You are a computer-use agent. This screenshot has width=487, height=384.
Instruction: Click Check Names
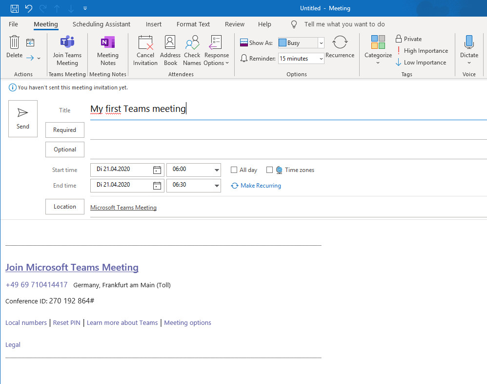pyautogui.click(x=192, y=51)
